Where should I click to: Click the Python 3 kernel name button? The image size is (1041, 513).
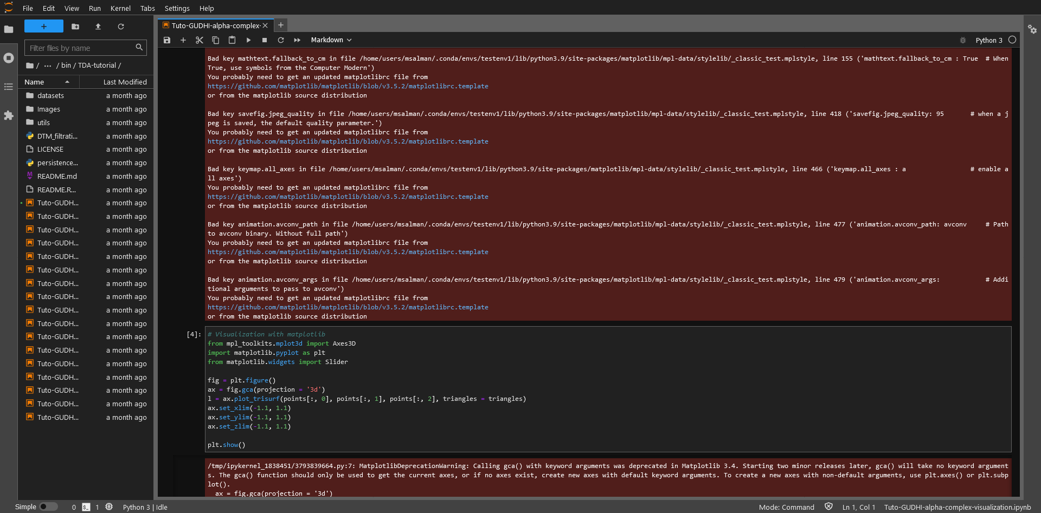click(x=989, y=40)
